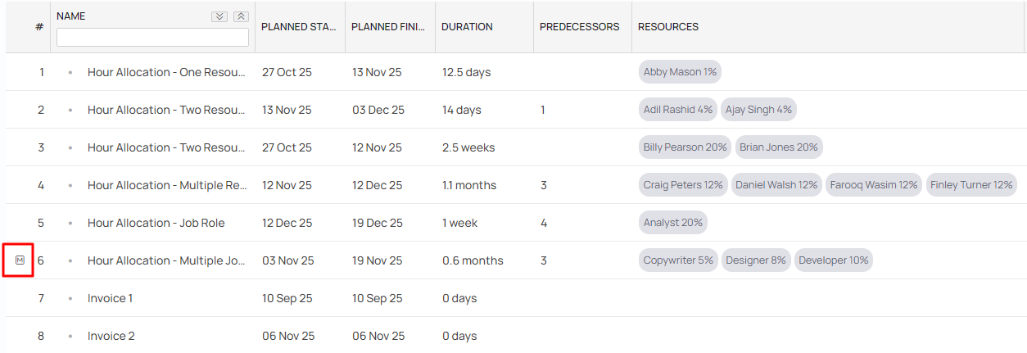Click the Name filter input field

click(152, 37)
